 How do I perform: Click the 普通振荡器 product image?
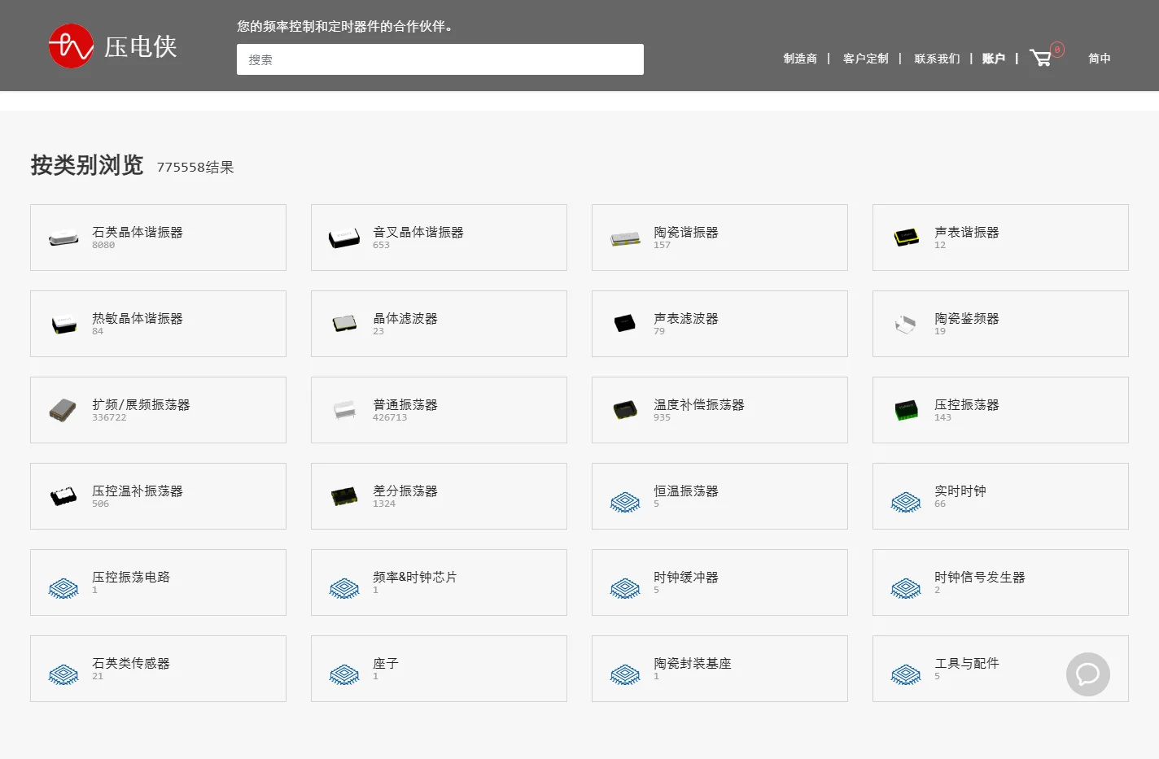tap(344, 410)
